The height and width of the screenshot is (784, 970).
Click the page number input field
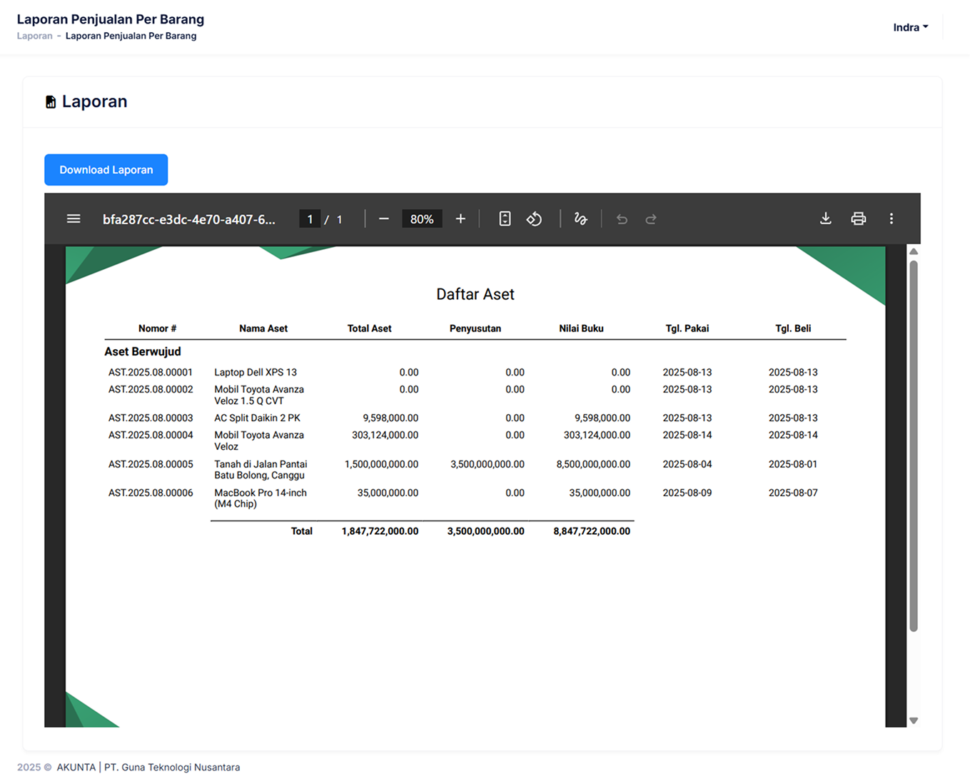(x=310, y=219)
